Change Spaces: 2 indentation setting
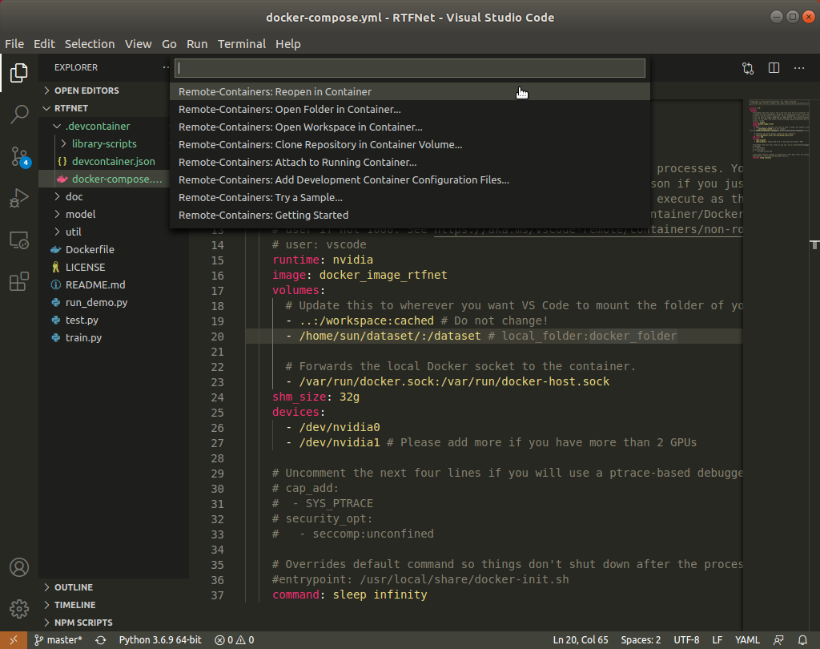 [641, 640]
